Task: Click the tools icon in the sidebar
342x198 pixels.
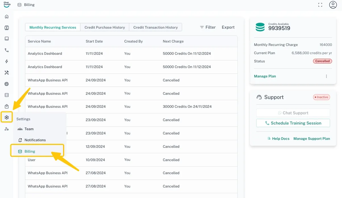Action: (7, 73)
